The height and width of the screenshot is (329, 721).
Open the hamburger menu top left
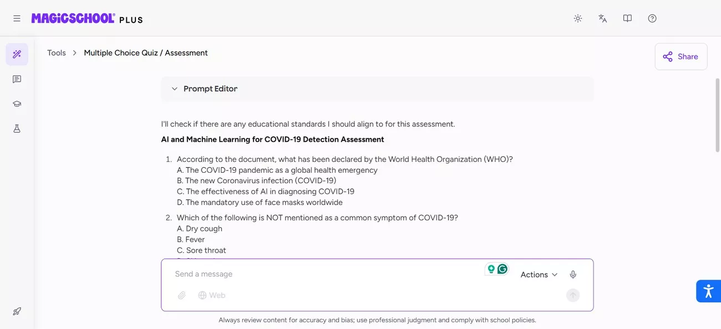[17, 18]
